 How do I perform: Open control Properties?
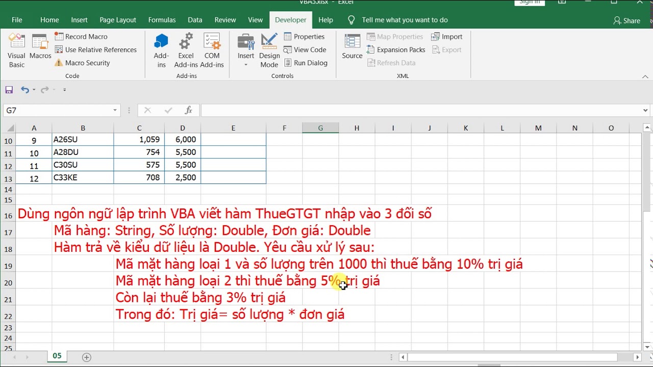[305, 37]
